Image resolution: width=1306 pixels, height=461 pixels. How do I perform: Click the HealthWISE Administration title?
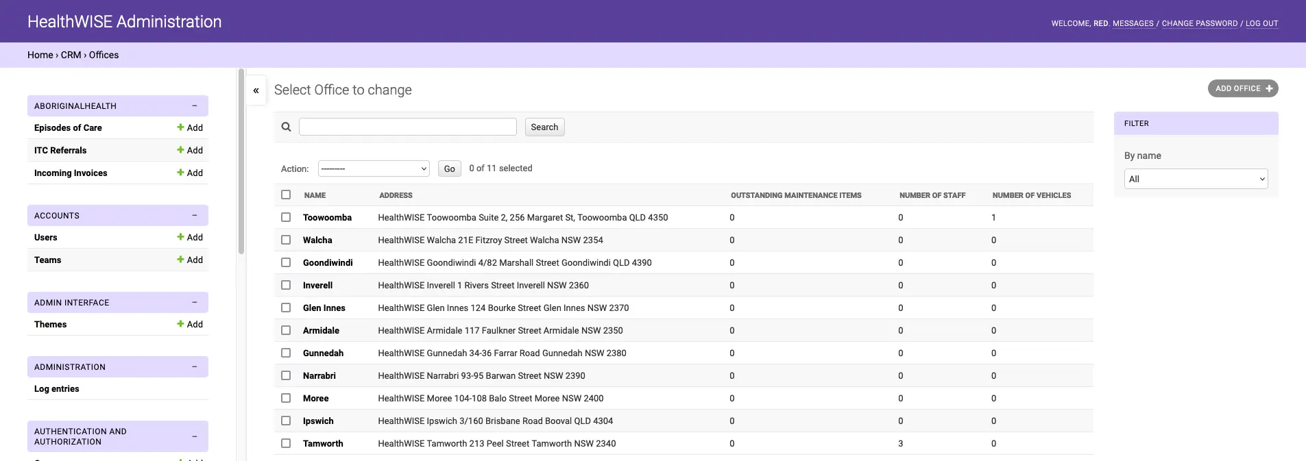pos(124,21)
